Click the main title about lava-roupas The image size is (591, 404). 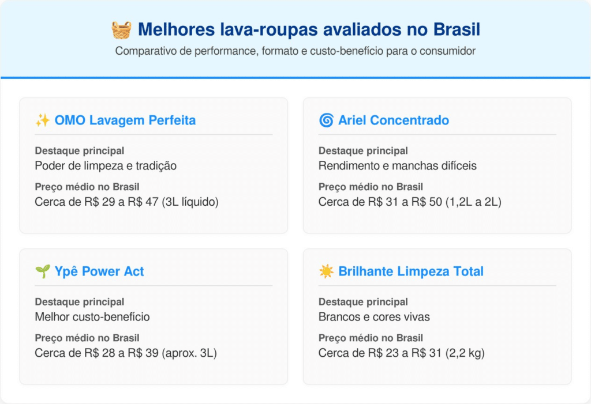[x=309, y=29]
